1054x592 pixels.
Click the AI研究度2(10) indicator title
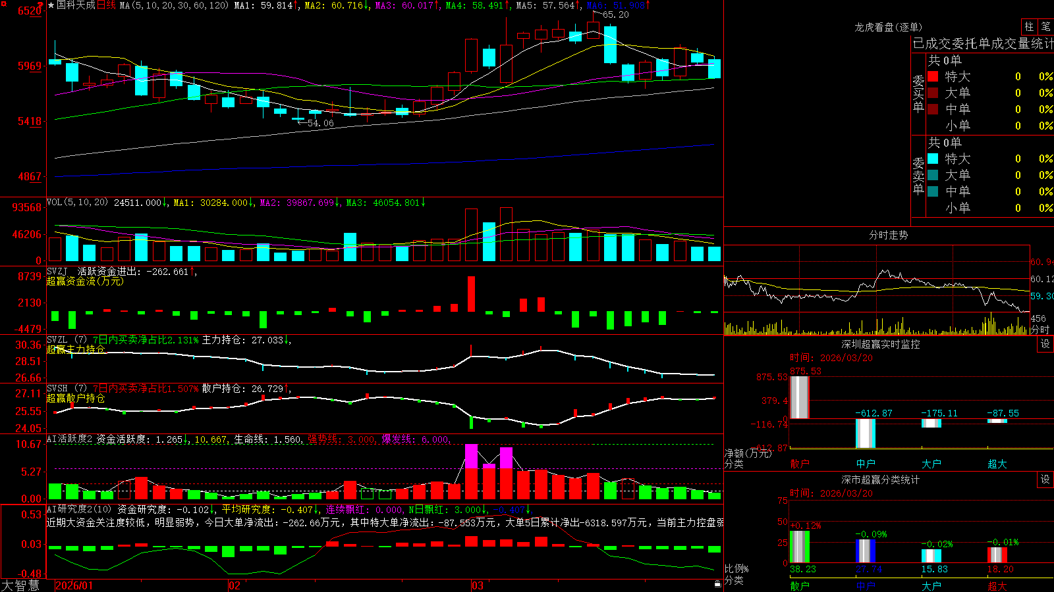(x=79, y=509)
